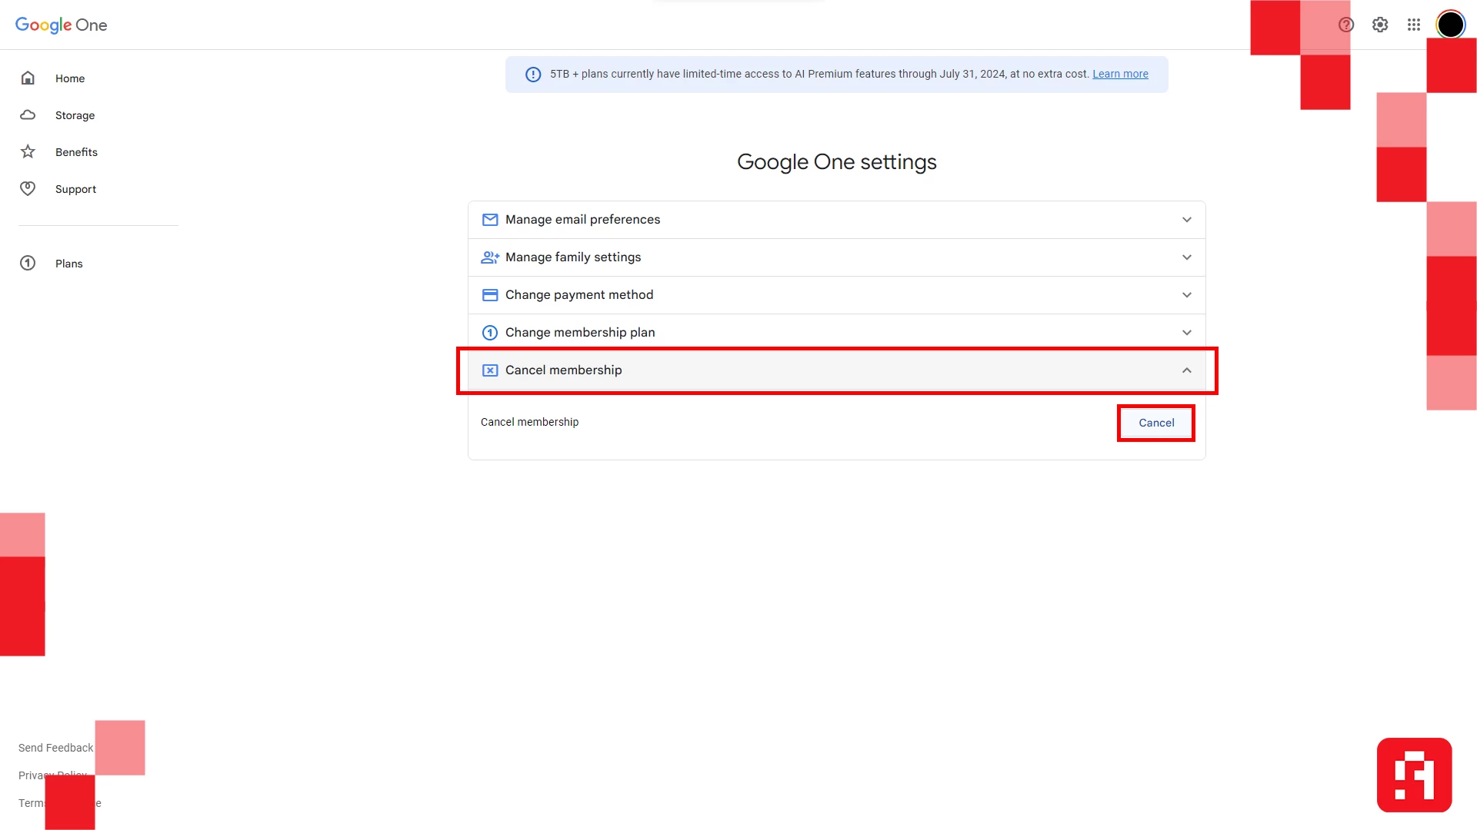Click the credit card payment icon

(x=490, y=295)
